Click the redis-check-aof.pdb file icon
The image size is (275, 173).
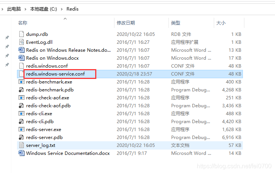coord(21,106)
